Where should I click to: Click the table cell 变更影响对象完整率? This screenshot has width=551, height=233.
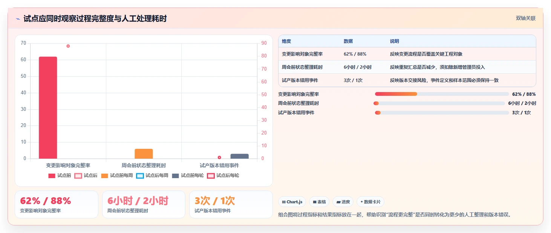302,54
